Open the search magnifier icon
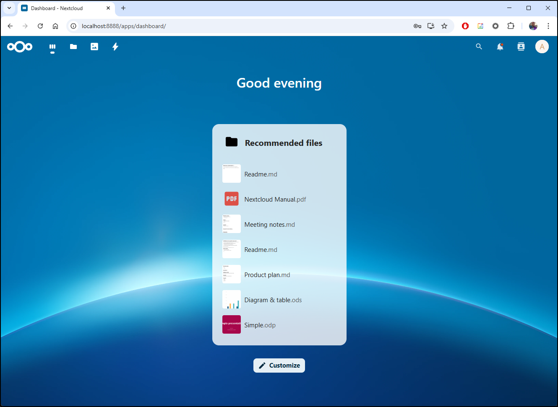This screenshot has height=407, width=558. (479, 47)
